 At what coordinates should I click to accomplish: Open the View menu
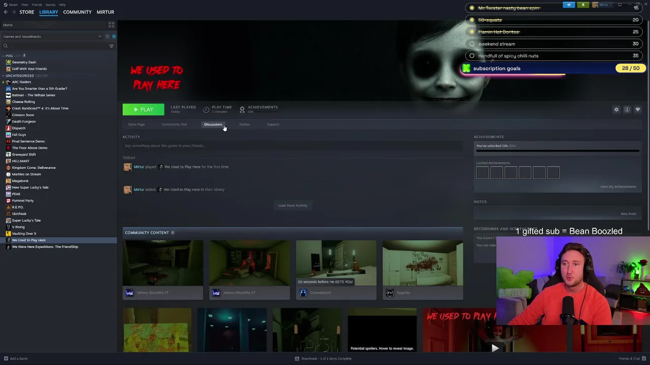25,5
